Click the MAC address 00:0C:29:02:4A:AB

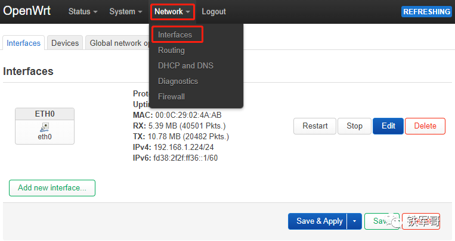pos(188,115)
